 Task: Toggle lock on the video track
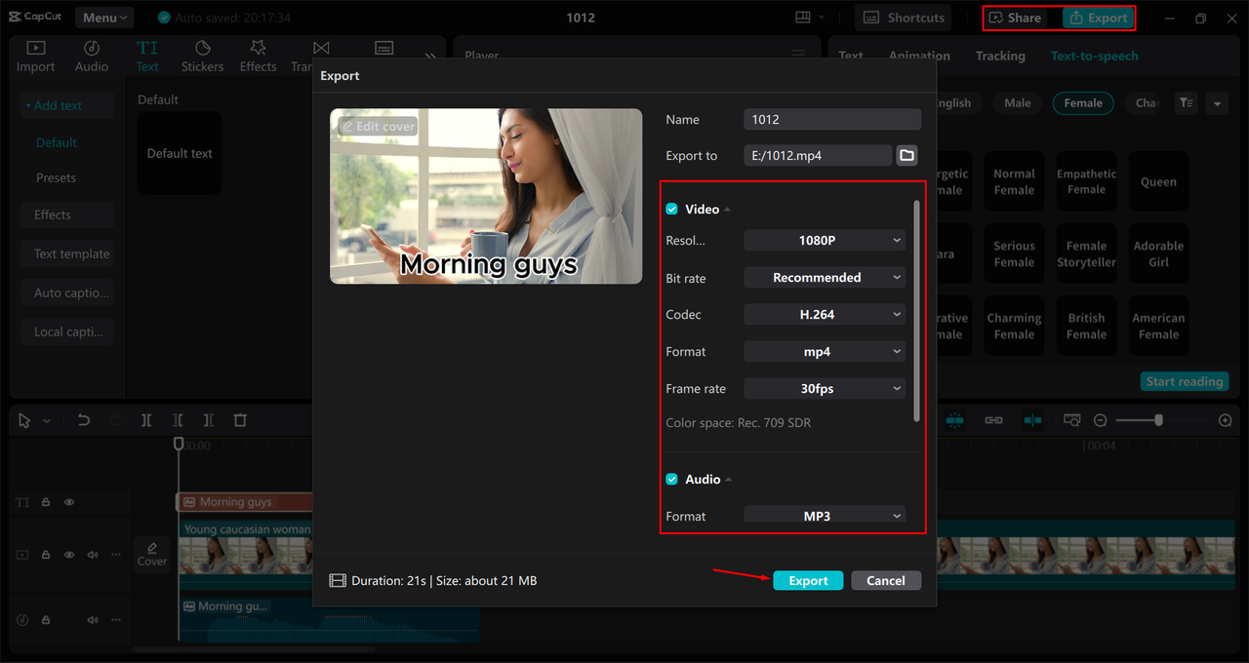46,555
